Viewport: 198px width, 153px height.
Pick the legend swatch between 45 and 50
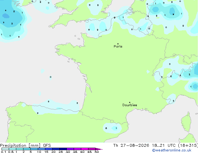pos(92,149)
